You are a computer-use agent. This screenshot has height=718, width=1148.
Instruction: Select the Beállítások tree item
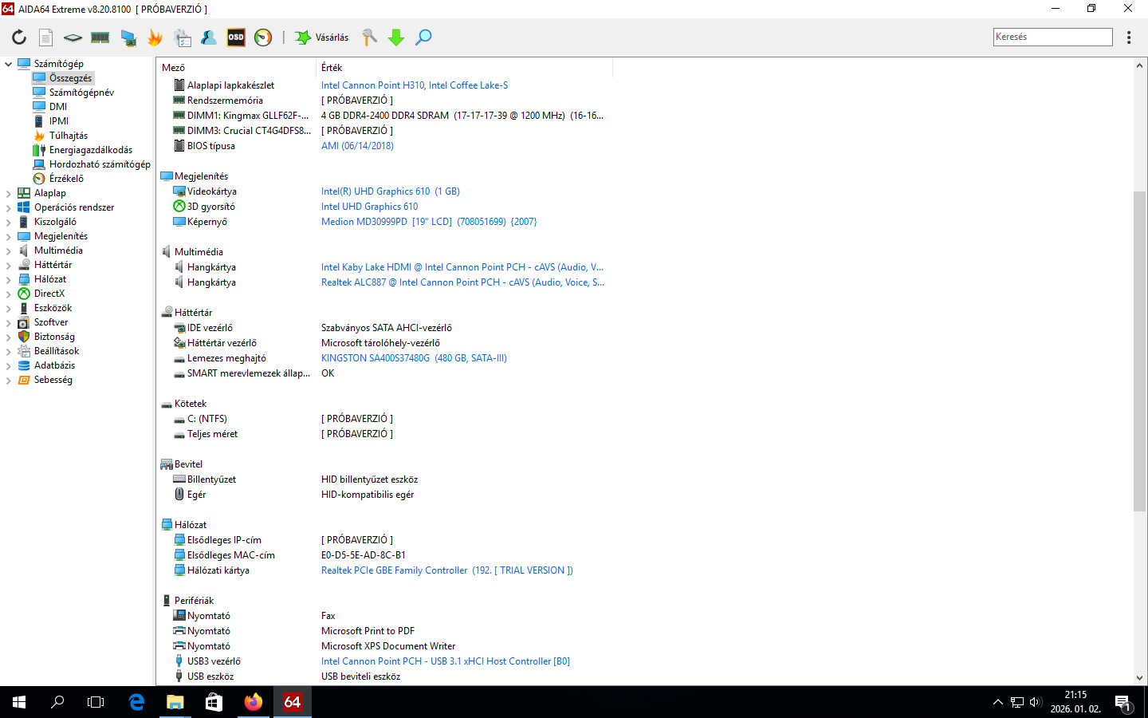click(57, 351)
